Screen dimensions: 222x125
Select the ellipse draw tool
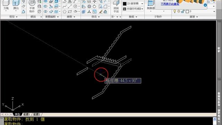[76, 11]
